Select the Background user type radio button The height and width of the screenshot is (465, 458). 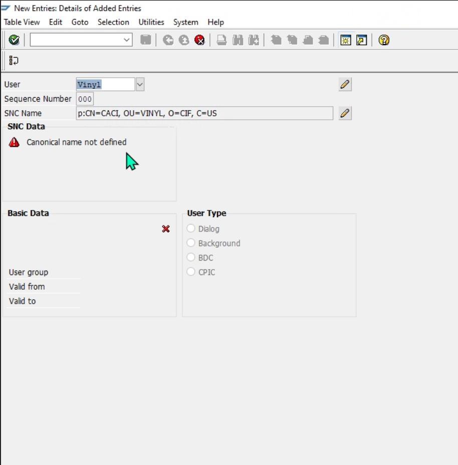(x=191, y=243)
